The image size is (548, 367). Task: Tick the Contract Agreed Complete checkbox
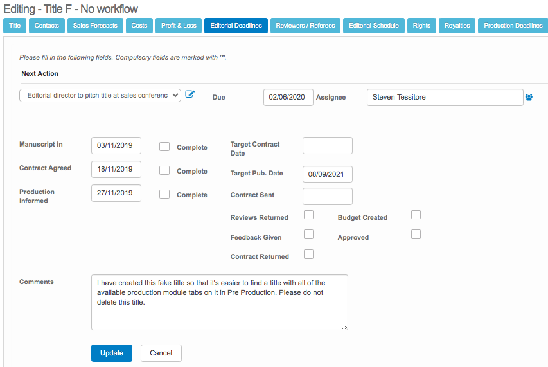click(x=164, y=170)
